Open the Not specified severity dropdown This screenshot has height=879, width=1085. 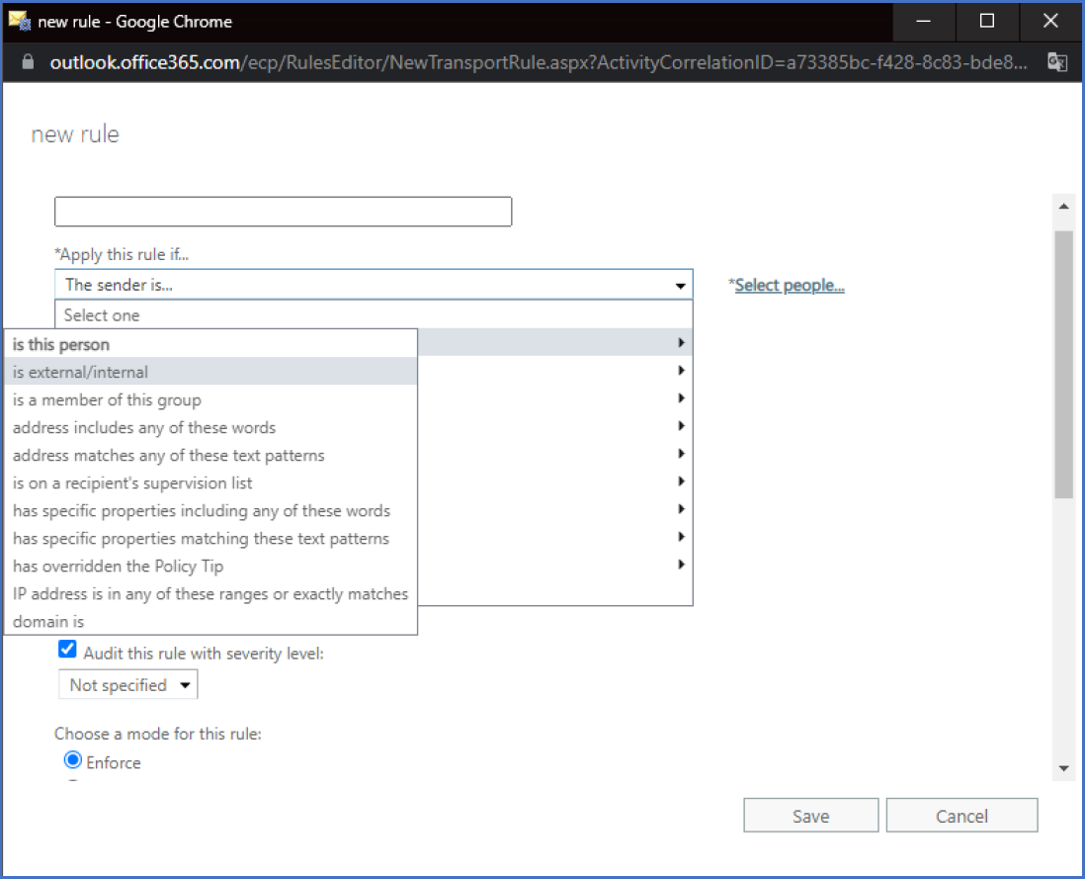coord(127,685)
